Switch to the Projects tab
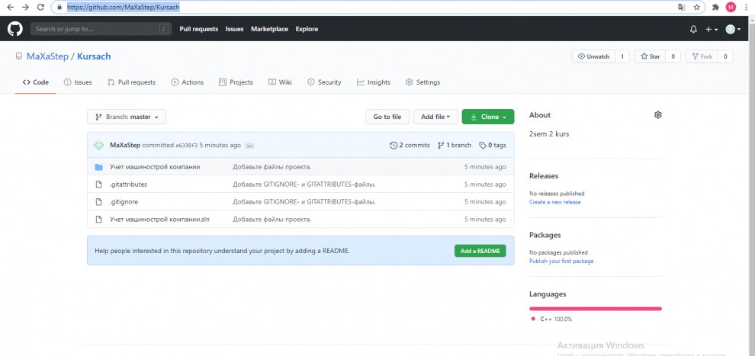Viewport: 755px width, 356px height. coord(236,82)
